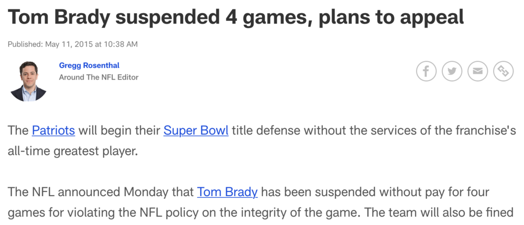524x225 pixels.
Task: Click Gregg Rosenthal's profile photo
Action: tap(28, 81)
